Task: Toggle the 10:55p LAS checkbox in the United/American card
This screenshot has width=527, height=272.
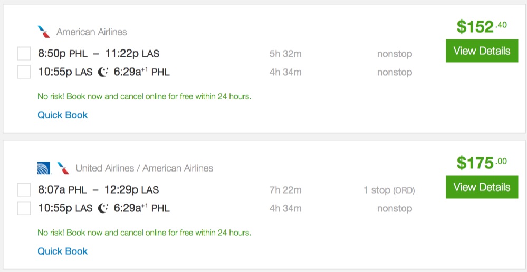Action: tap(24, 208)
